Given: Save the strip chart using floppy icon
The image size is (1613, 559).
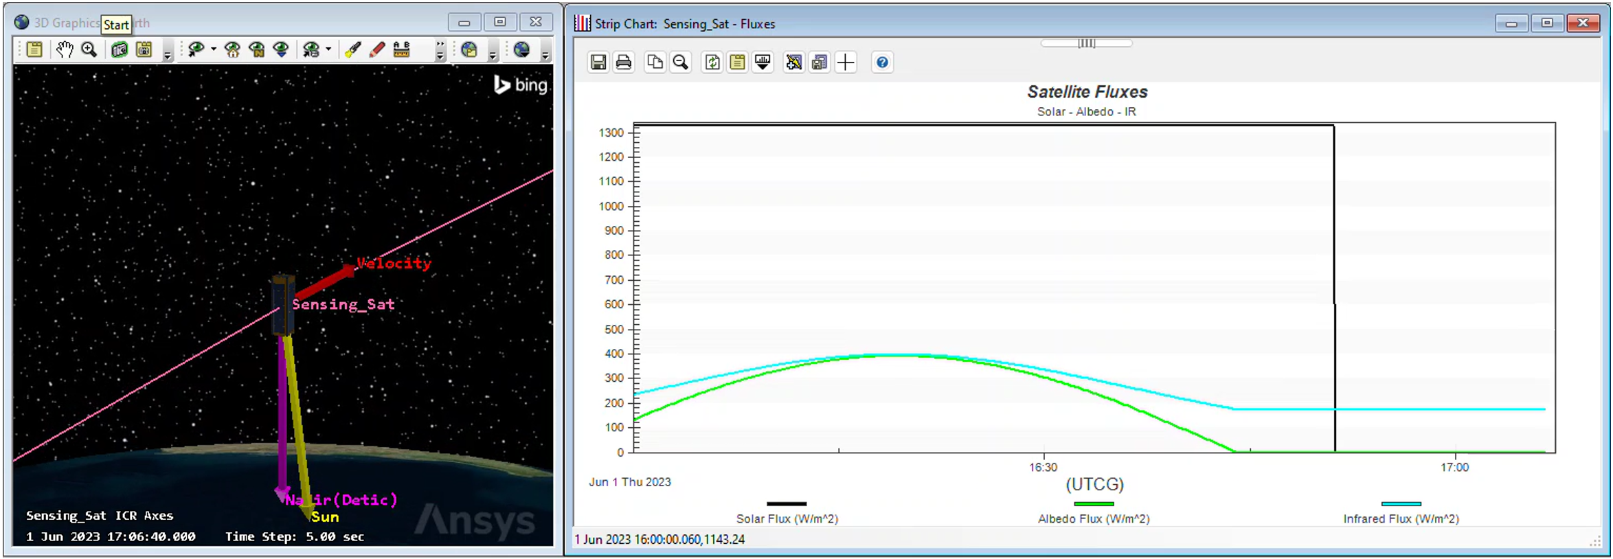Looking at the screenshot, I should (598, 62).
